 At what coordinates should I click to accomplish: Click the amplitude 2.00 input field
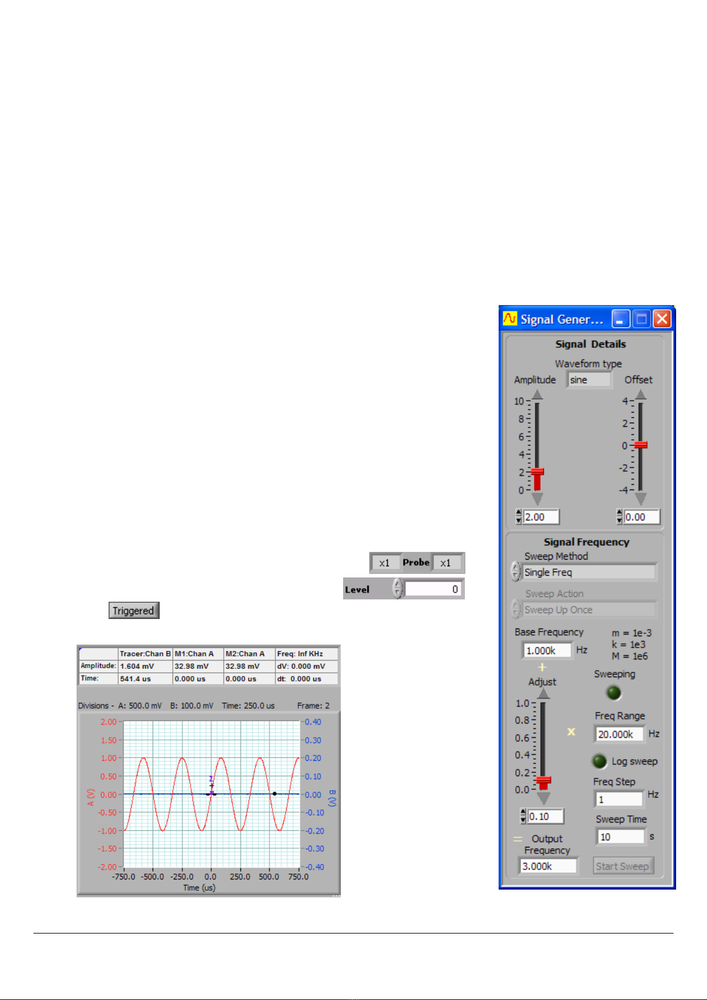(541, 517)
